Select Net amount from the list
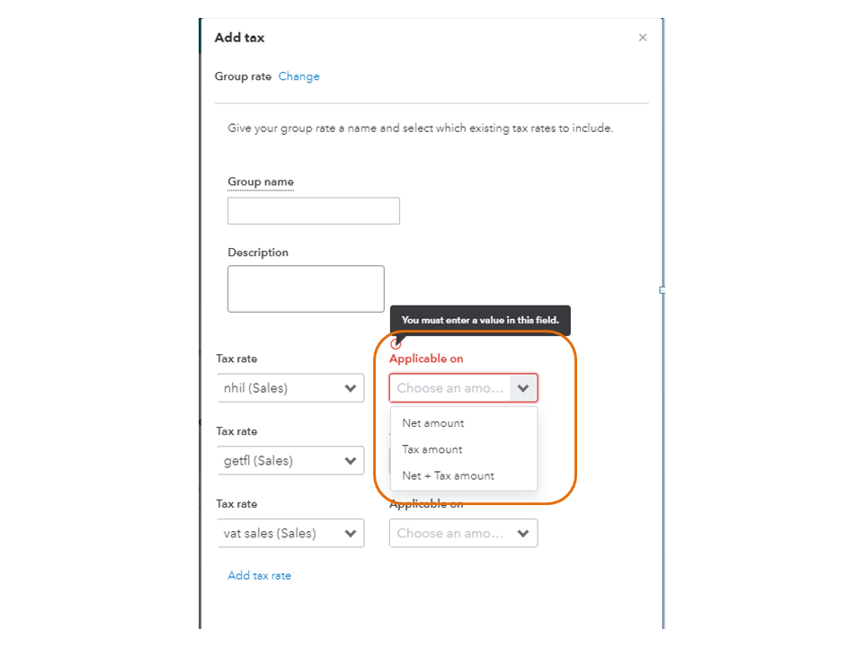863x647 pixels. pos(433,423)
